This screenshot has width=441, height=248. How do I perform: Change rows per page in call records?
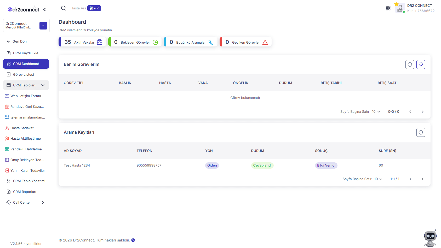[x=378, y=179]
